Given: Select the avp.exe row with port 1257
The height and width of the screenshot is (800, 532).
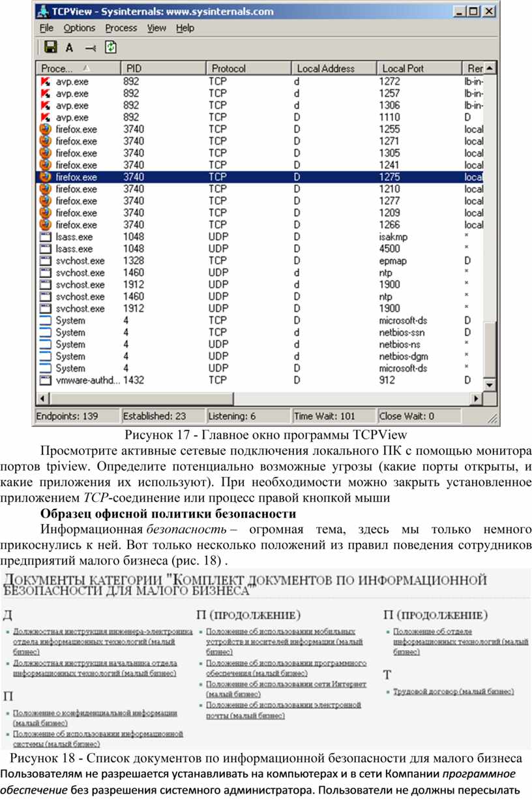Looking at the screenshot, I should tap(260, 94).
